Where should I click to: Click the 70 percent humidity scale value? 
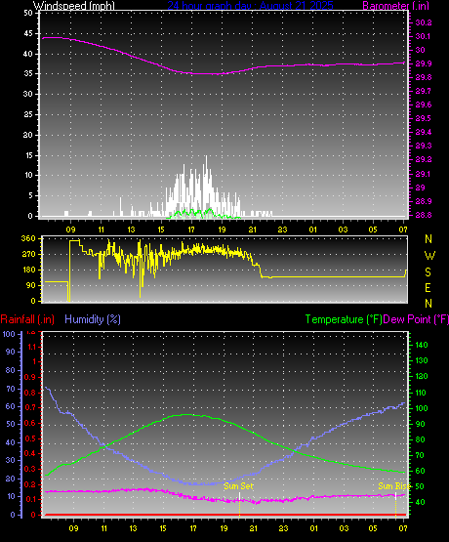pos(11,390)
